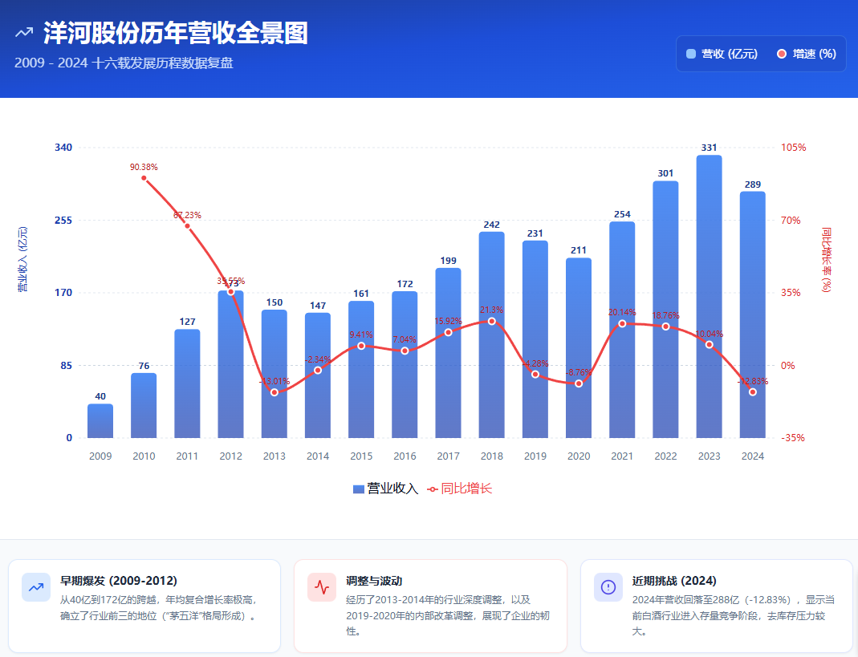Open the 近期挑战 (2024) card title
This screenshot has height=657, width=858.
click(x=674, y=581)
